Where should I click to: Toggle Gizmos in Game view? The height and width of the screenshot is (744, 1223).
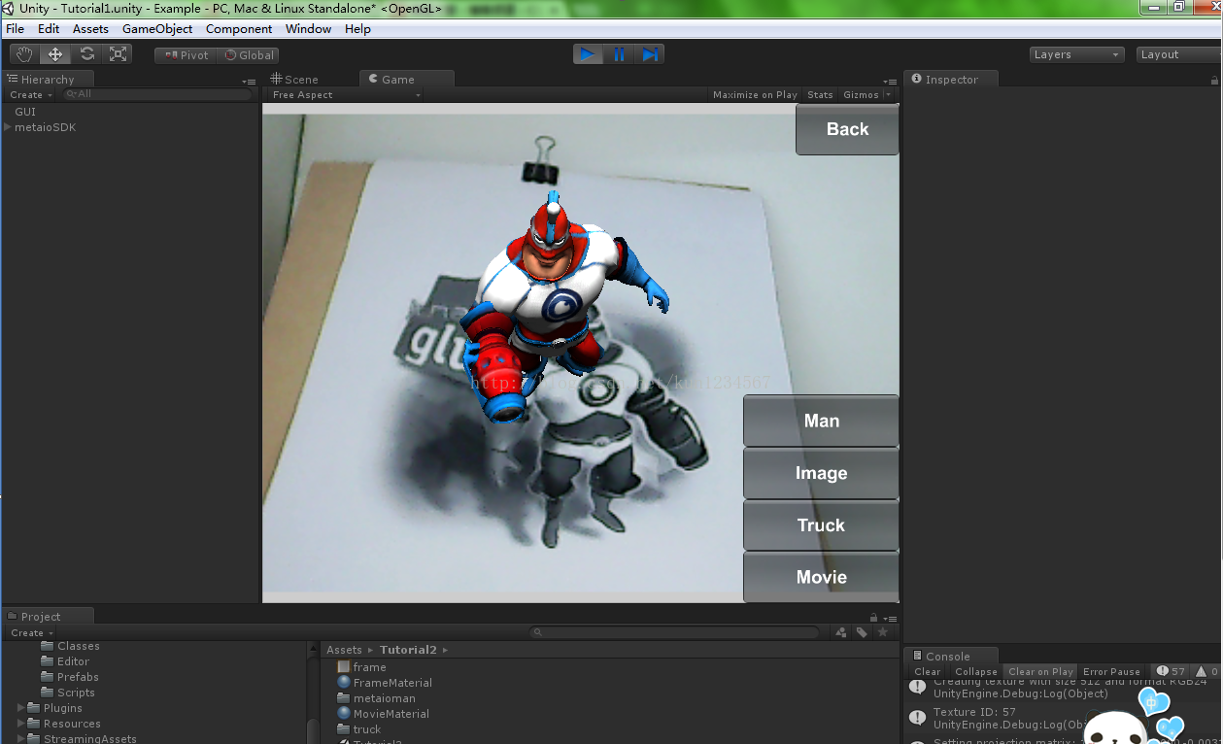point(861,95)
